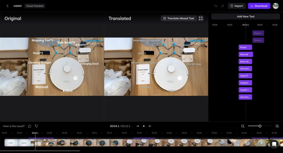Click the redo arrow icon
Image resolution: width=283 pixels, height=153 pixels.
(222, 6)
